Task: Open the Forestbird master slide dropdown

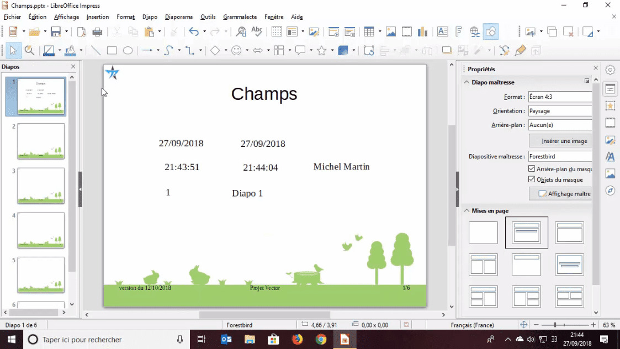Action: tap(560, 156)
